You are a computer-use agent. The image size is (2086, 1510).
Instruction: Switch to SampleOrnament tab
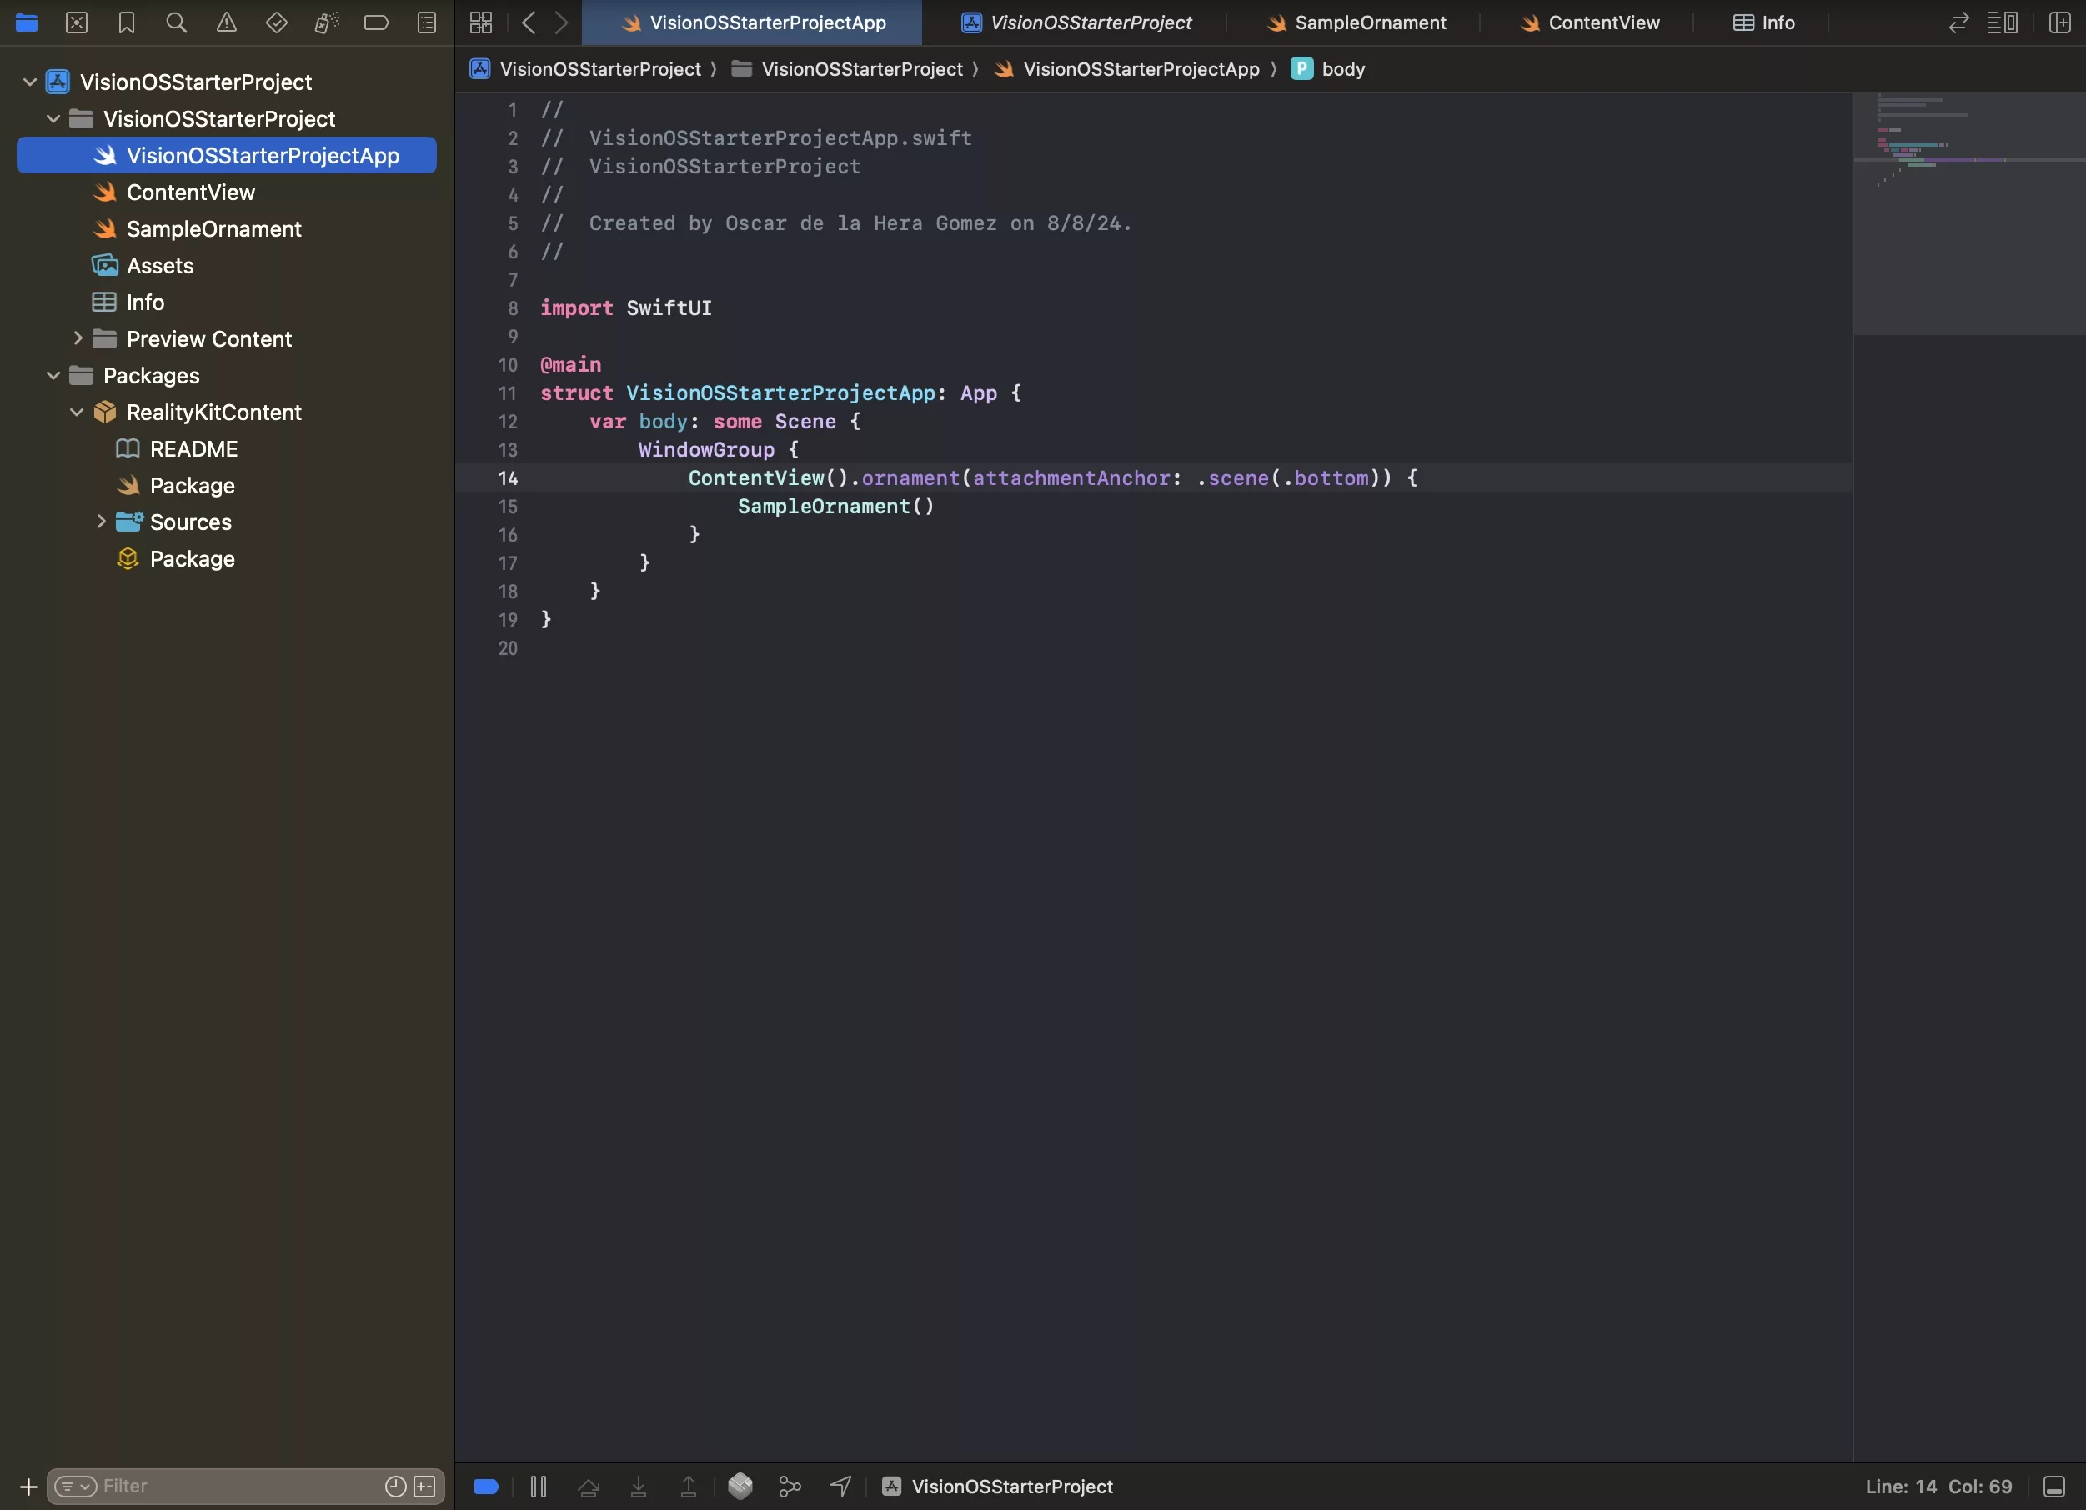coord(1356,23)
